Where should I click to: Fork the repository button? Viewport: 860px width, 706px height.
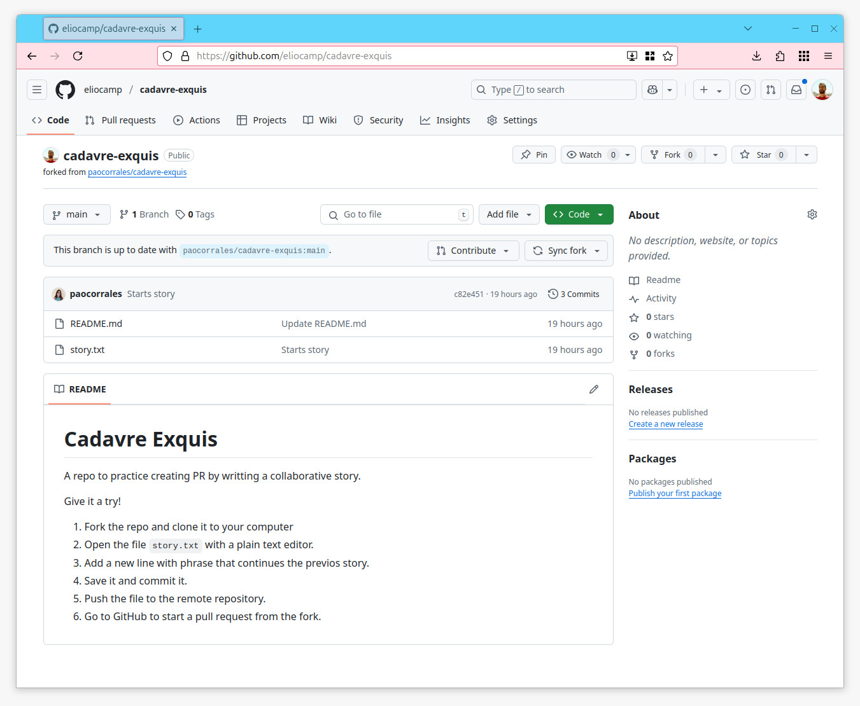click(673, 155)
